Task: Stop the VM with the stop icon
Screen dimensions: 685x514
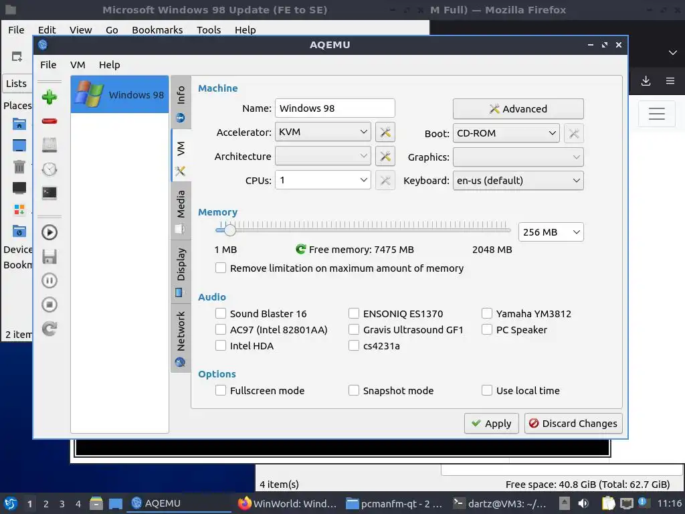Action: tap(50, 305)
